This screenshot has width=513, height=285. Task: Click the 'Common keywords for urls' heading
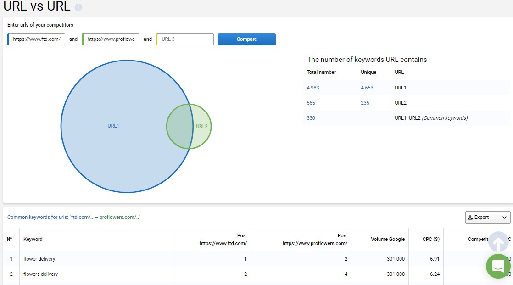coord(74,217)
